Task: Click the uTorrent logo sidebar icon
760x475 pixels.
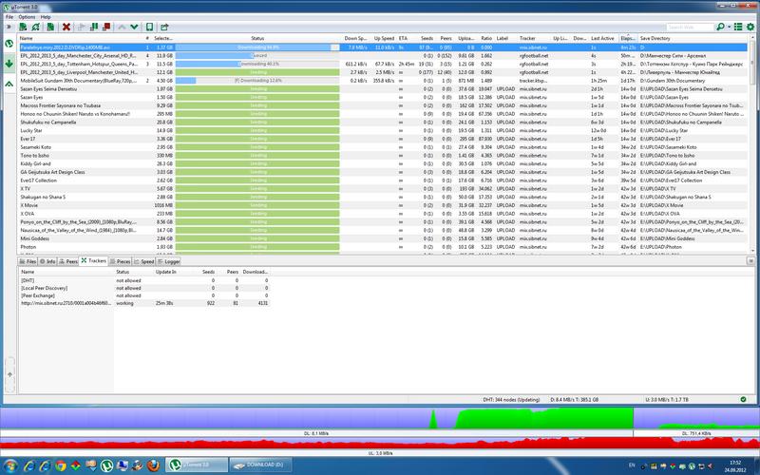Action: click(9, 44)
